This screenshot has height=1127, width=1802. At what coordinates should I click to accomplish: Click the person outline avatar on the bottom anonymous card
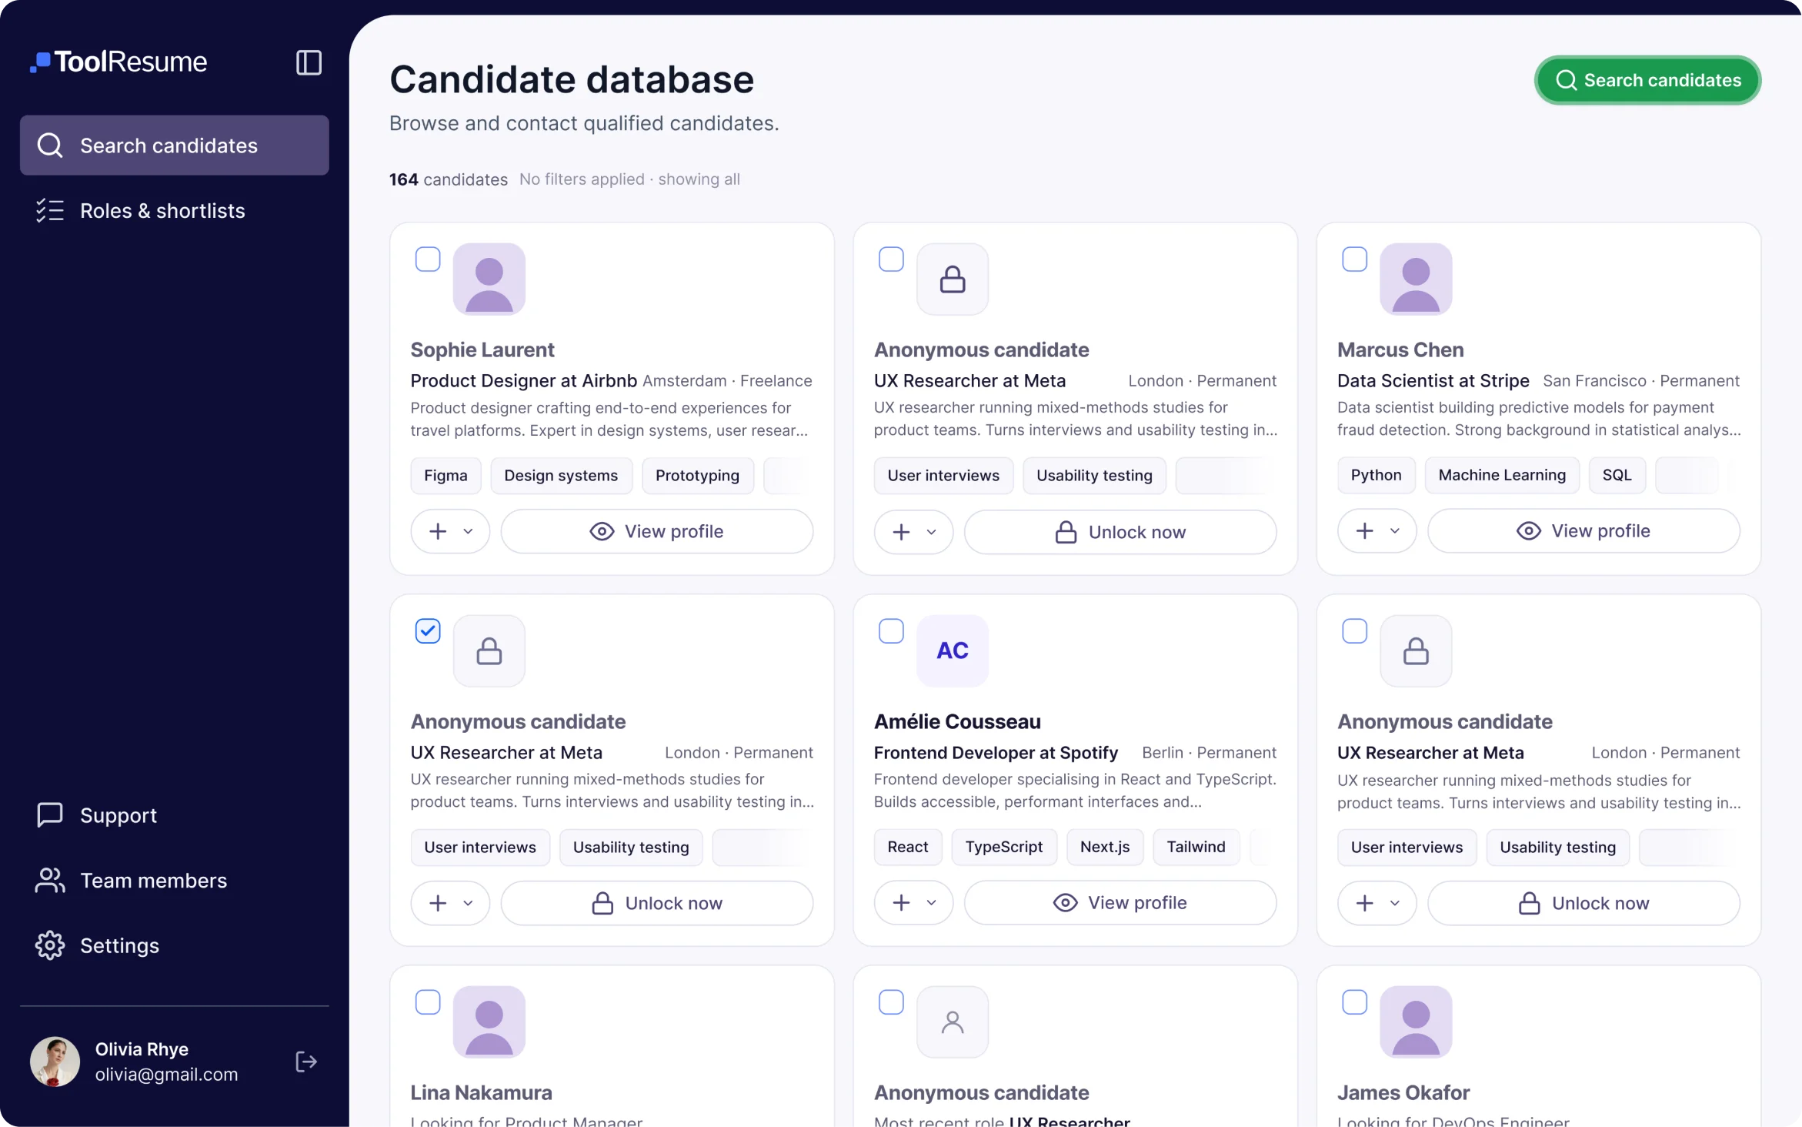click(x=953, y=1022)
